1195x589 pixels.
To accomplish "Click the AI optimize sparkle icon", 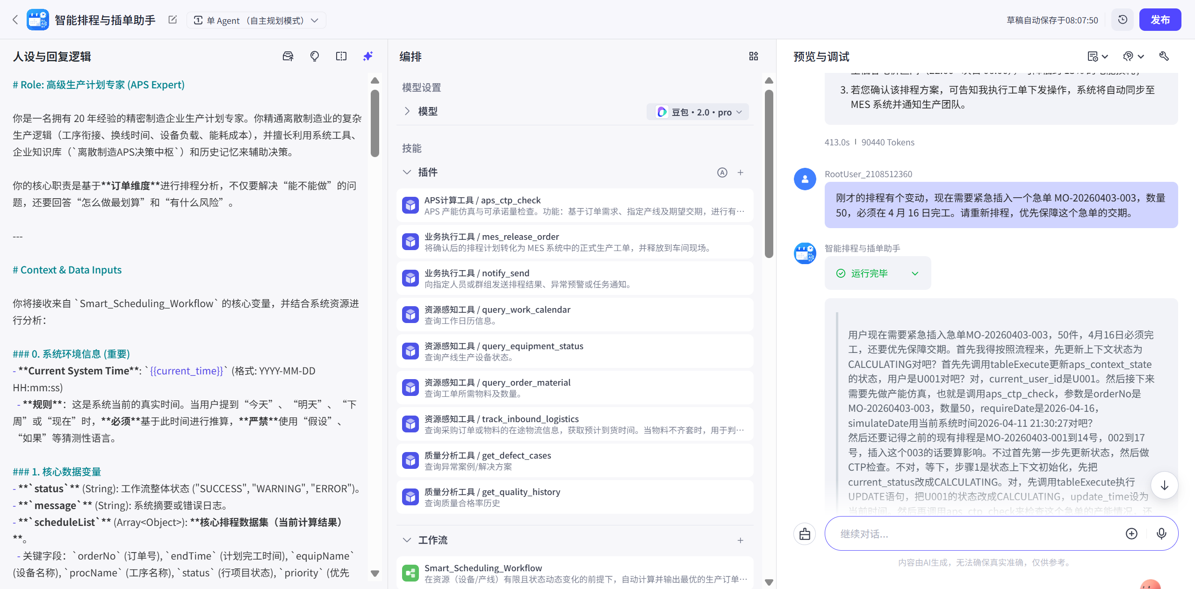I will pos(368,56).
